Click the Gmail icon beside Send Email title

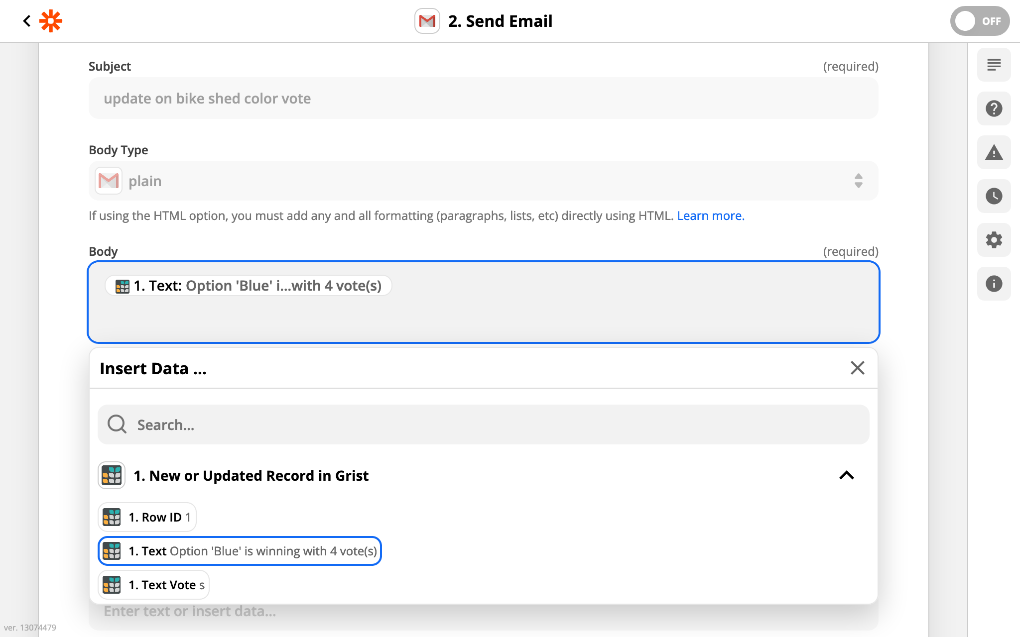click(x=427, y=21)
